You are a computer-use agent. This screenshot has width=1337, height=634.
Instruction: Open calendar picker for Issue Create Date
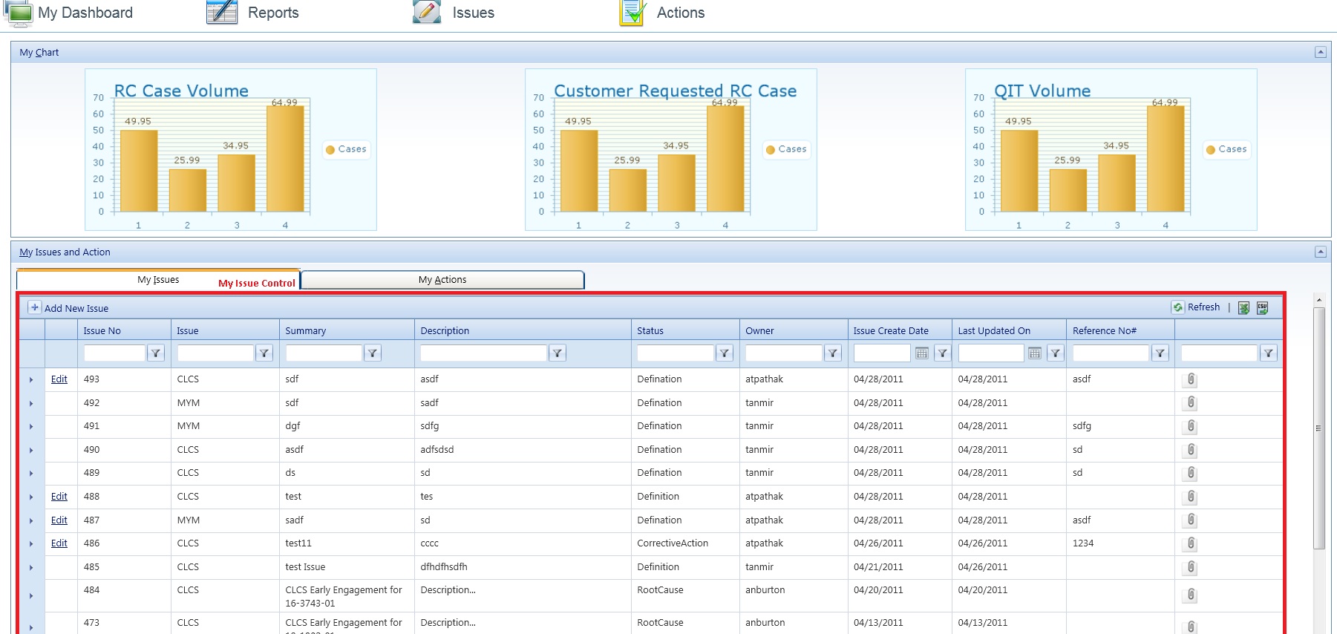[922, 353]
